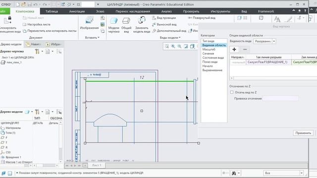Click the Lock View Movement icon
Screen dimensions: 317x178
[x=8, y=20]
